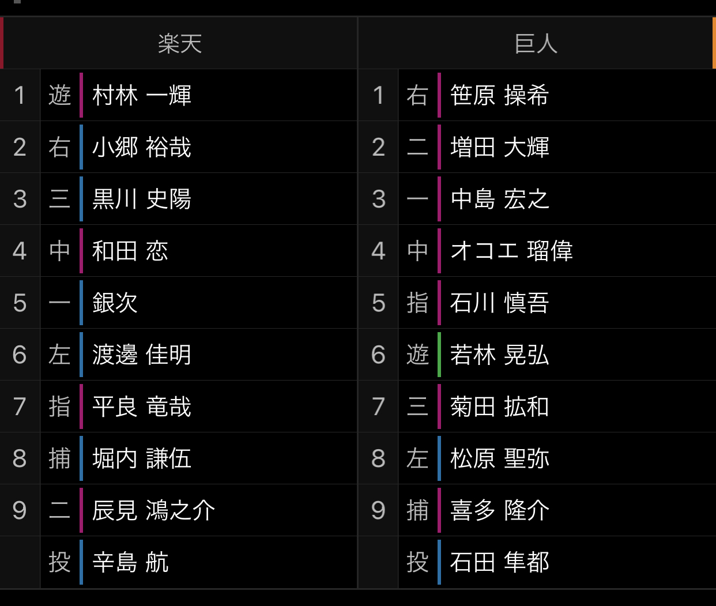Select the 楽天 team header
Image resolution: width=716 pixels, height=606 pixels.
coord(179,44)
